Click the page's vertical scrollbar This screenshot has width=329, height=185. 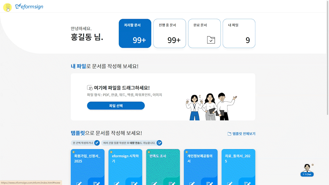coord(327,59)
